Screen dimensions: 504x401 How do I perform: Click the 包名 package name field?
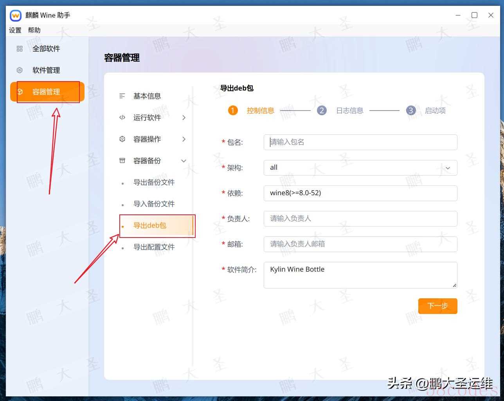pos(360,142)
